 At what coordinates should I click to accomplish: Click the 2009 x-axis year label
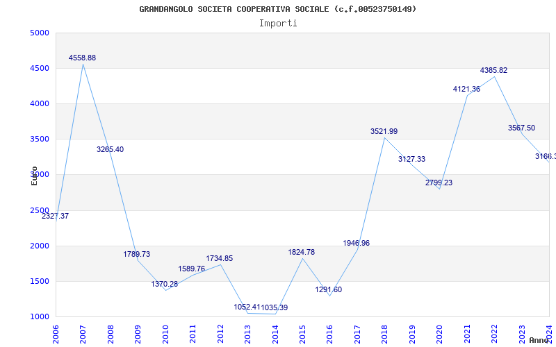138,334
